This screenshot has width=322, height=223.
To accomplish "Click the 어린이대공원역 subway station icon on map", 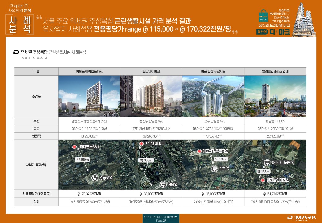I will (x=268, y=163).
